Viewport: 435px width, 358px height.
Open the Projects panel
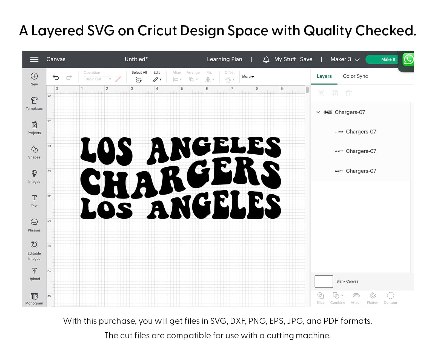coord(34,128)
